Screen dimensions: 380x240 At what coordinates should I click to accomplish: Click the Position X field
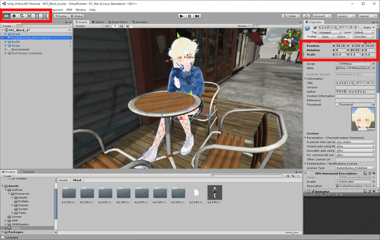coord(341,46)
